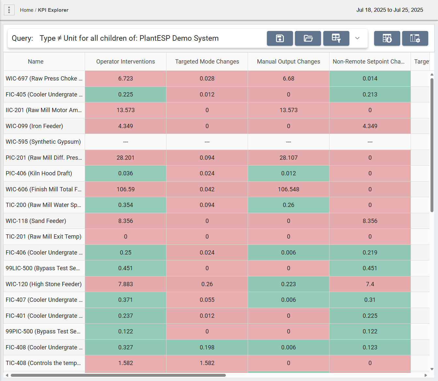The width and height of the screenshot is (438, 381).
Task: Select the PIC-201 (Raw Mill Diff. Pres...) row
Action: pyautogui.click(x=44, y=158)
